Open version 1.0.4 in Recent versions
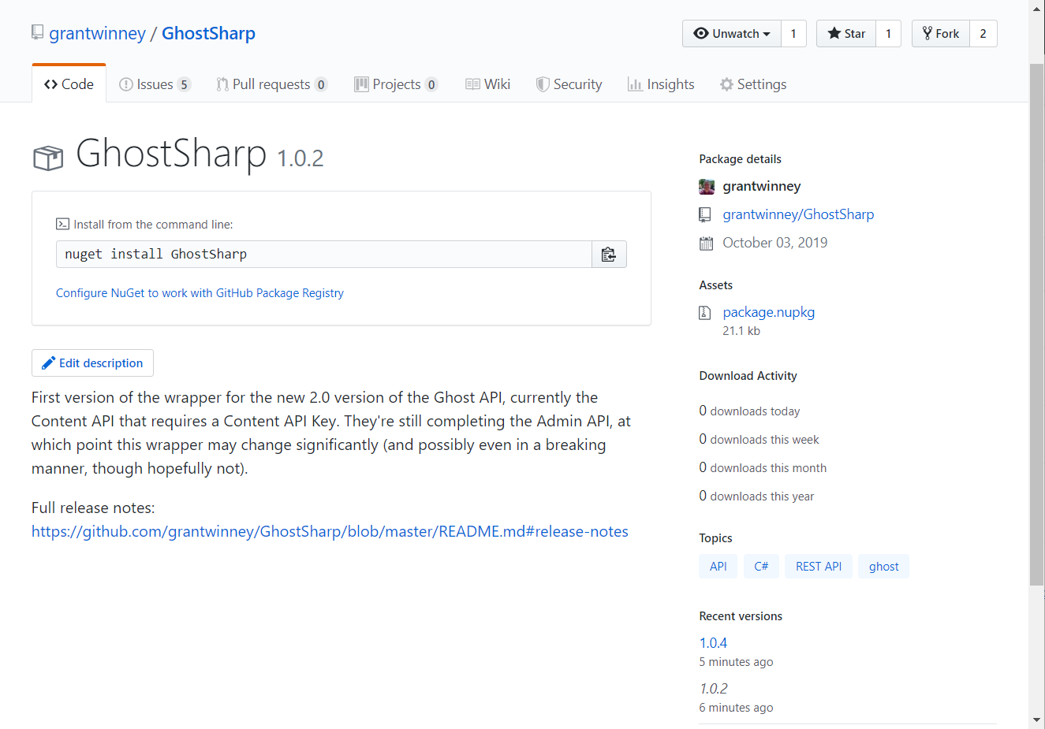This screenshot has height=729, width=1045. [713, 643]
